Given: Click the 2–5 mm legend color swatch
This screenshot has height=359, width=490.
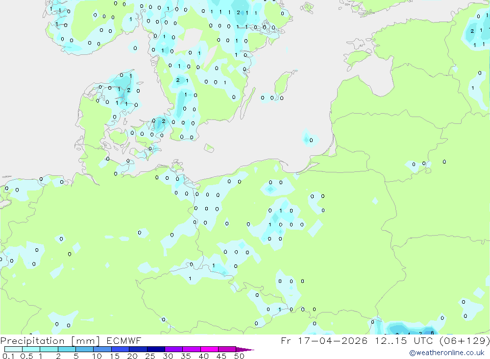Looking at the screenshot, I should [x=67, y=349].
